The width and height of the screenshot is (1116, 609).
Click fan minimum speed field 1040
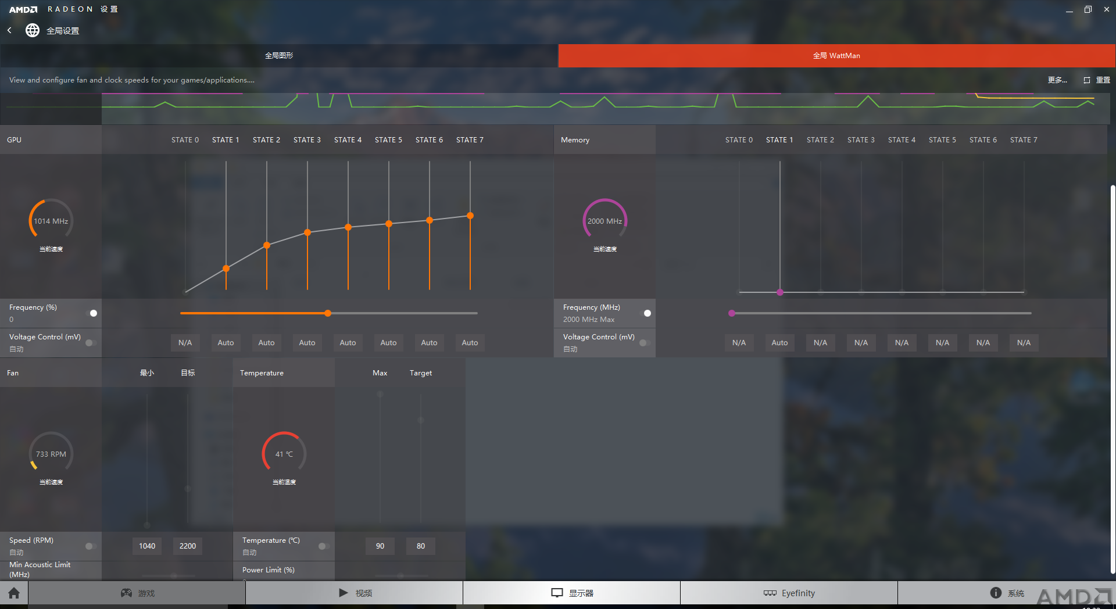tap(147, 546)
